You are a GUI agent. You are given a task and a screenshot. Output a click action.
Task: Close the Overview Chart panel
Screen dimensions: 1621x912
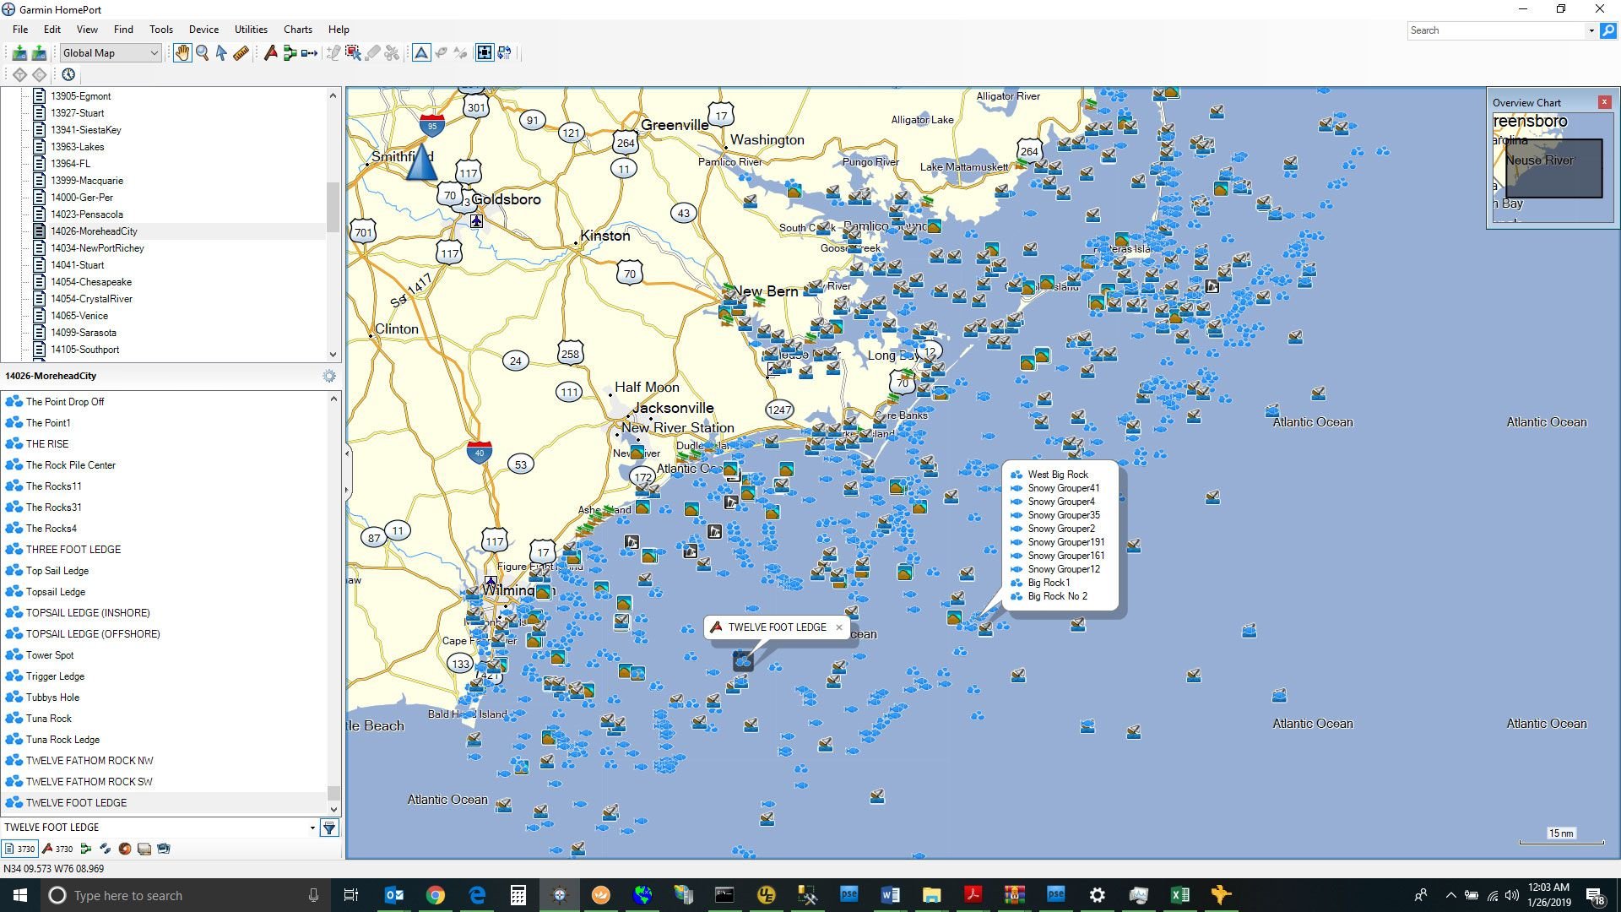pyautogui.click(x=1604, y=102)
